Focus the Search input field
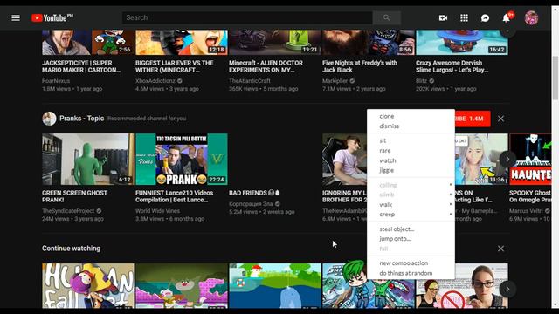The image size is (559, 314). (x=247, y=17)
